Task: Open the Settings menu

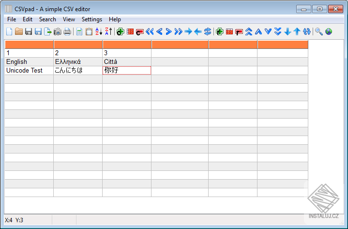Action: [92, 19]
